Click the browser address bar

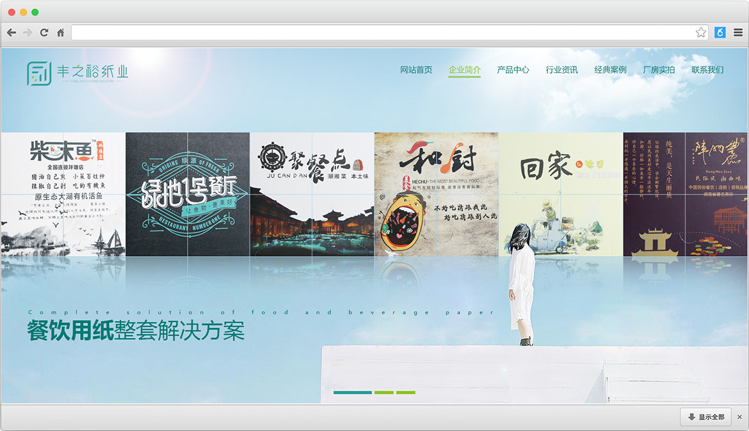[383, 33]
